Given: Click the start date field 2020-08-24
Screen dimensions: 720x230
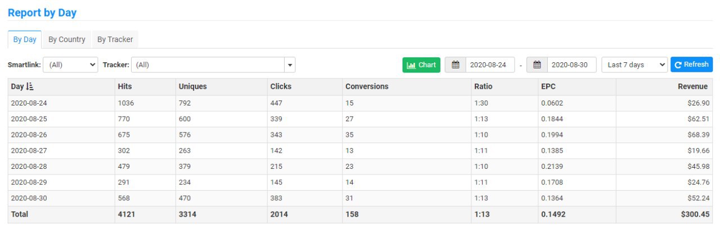Looking at the screenshot, I should click(x=489, y=65).
